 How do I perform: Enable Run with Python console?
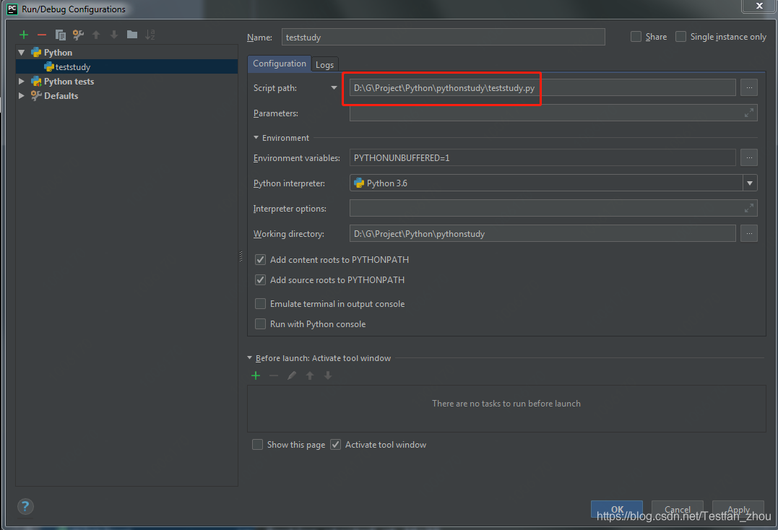coord(260,323)
